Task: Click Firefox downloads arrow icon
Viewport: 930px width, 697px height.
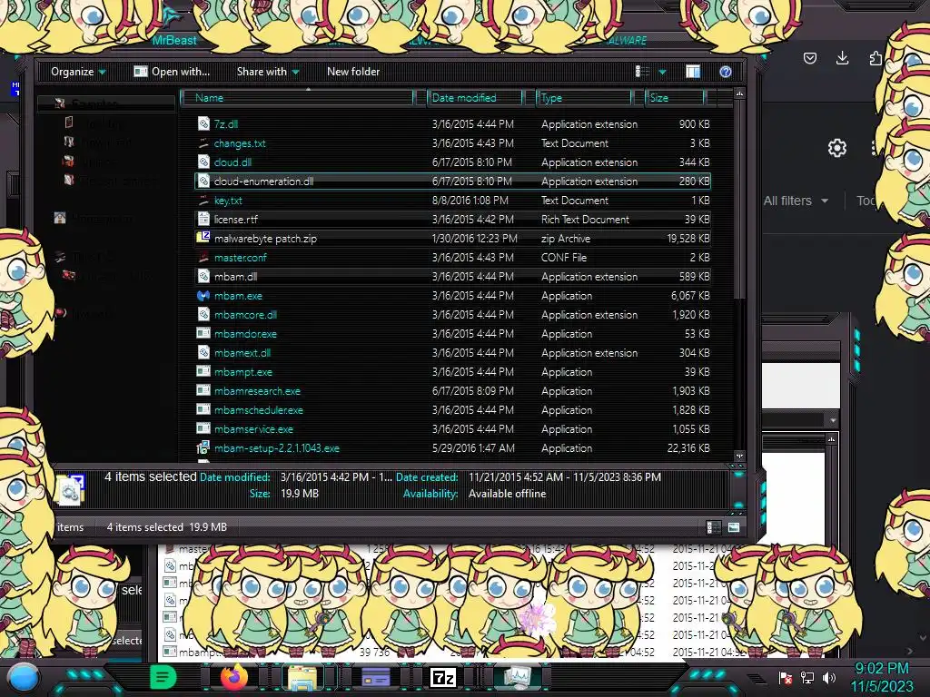Action: 842,58
